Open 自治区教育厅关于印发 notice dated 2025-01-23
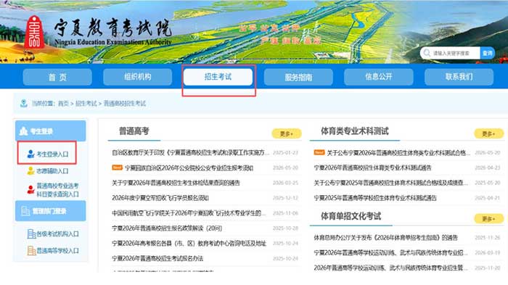 (190, 152)
